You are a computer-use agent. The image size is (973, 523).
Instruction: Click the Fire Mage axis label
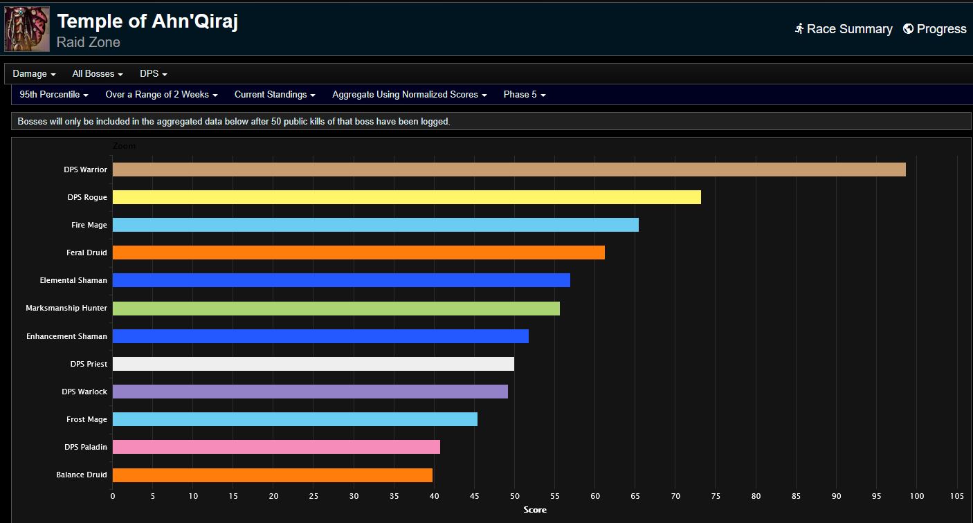89,225
